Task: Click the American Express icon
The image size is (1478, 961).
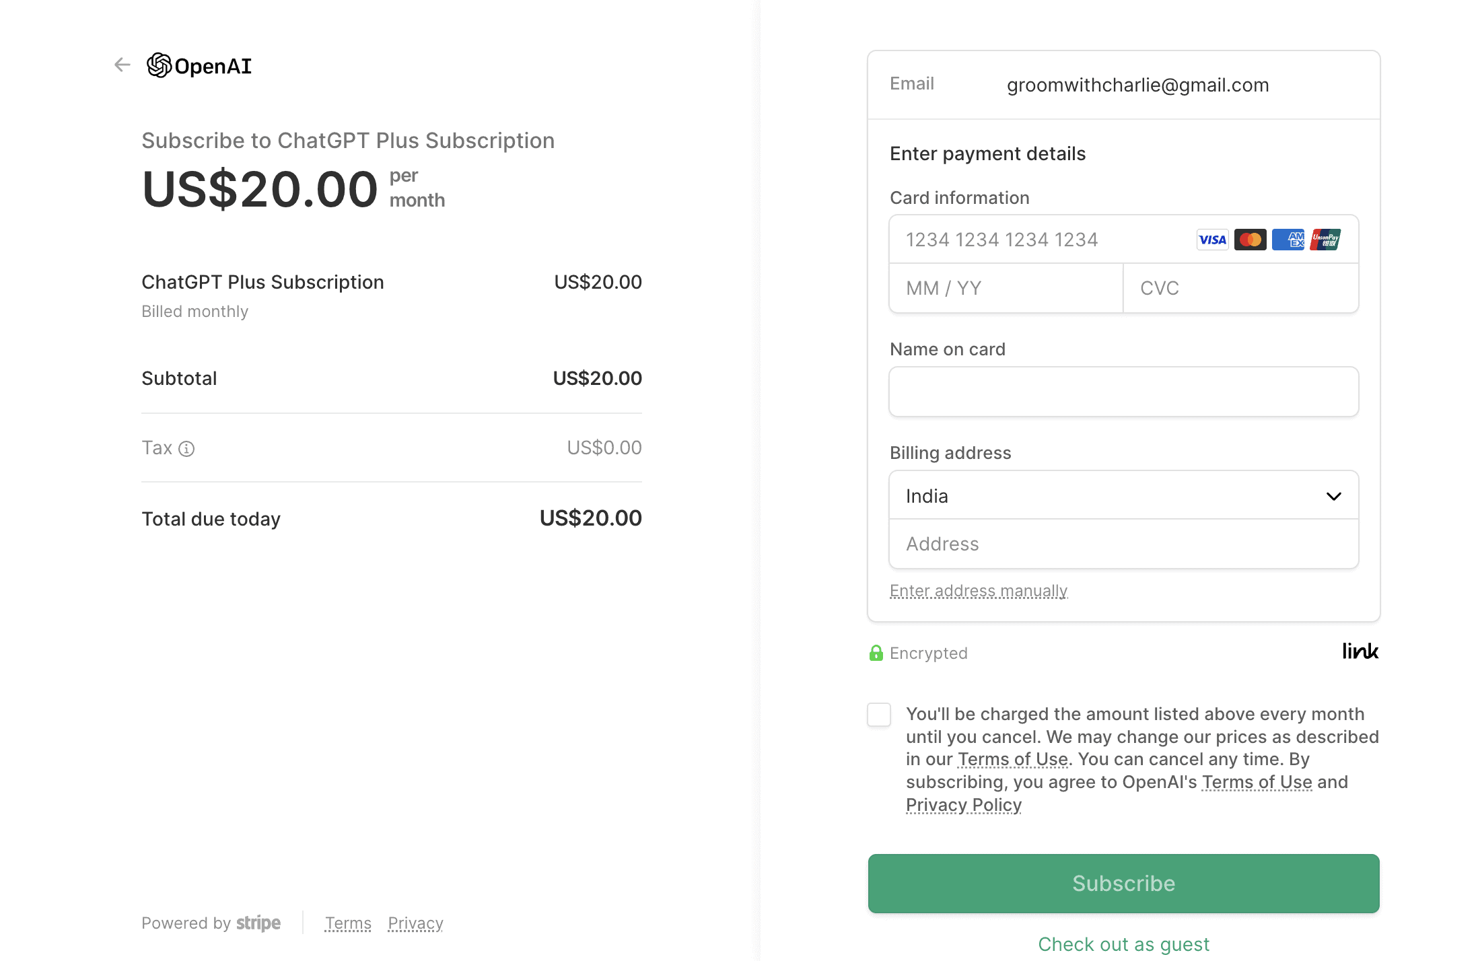Action: pyautogui.click(x=1288, y=240)
